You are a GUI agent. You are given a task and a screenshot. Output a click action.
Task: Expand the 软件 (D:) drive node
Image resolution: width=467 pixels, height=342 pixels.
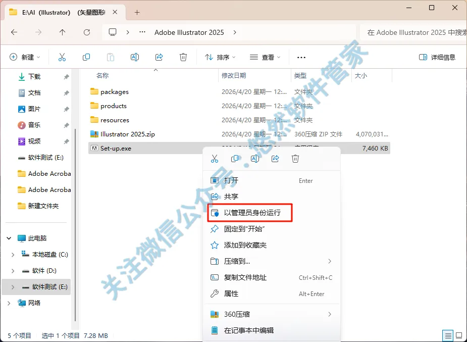coord(13,271)
